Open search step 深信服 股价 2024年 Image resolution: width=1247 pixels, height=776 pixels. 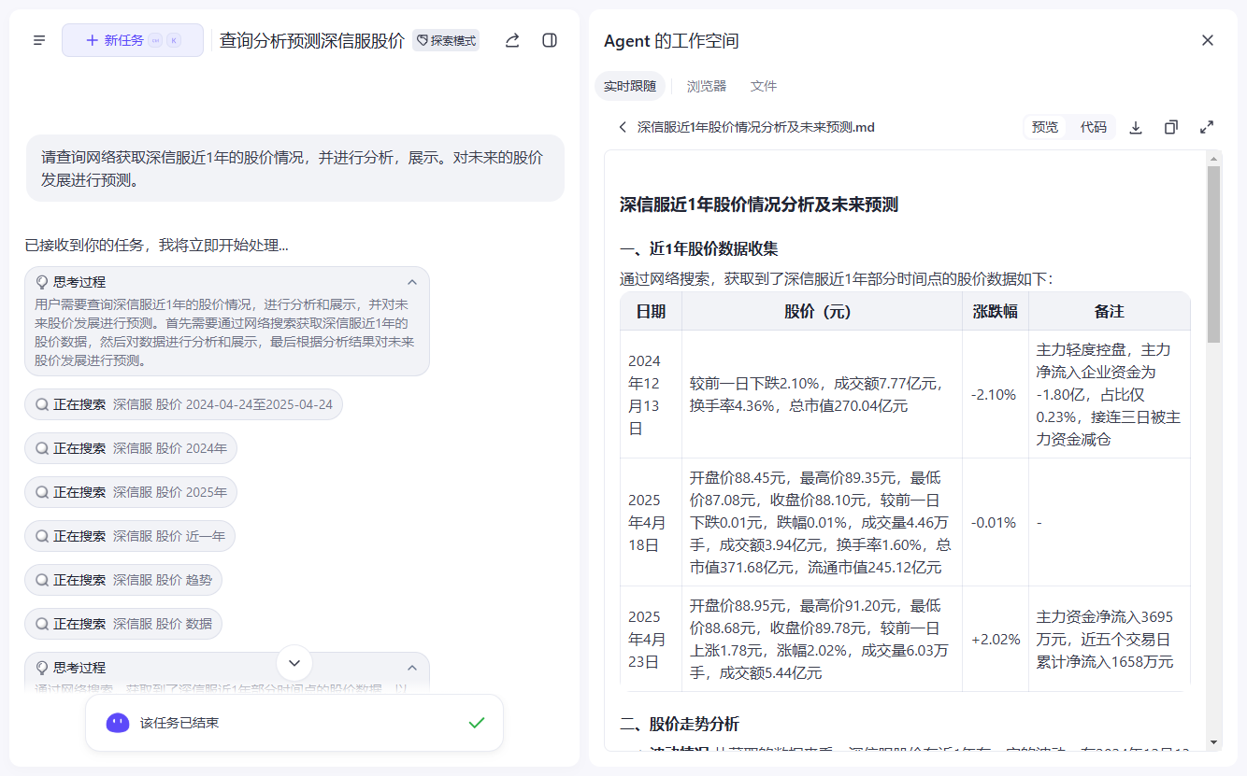coord(131,448)
